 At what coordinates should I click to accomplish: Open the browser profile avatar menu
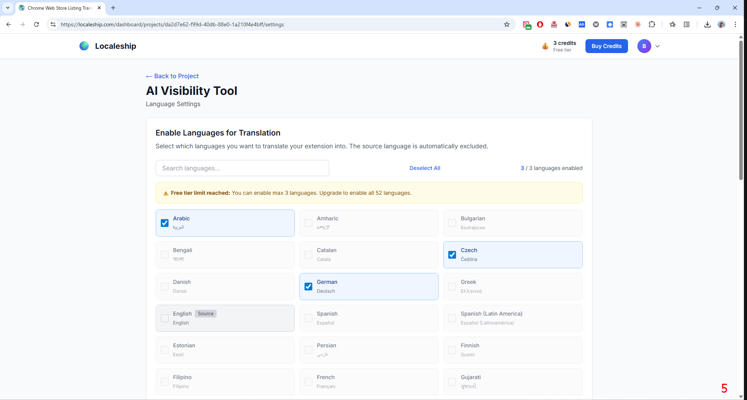tap(721, 24)
